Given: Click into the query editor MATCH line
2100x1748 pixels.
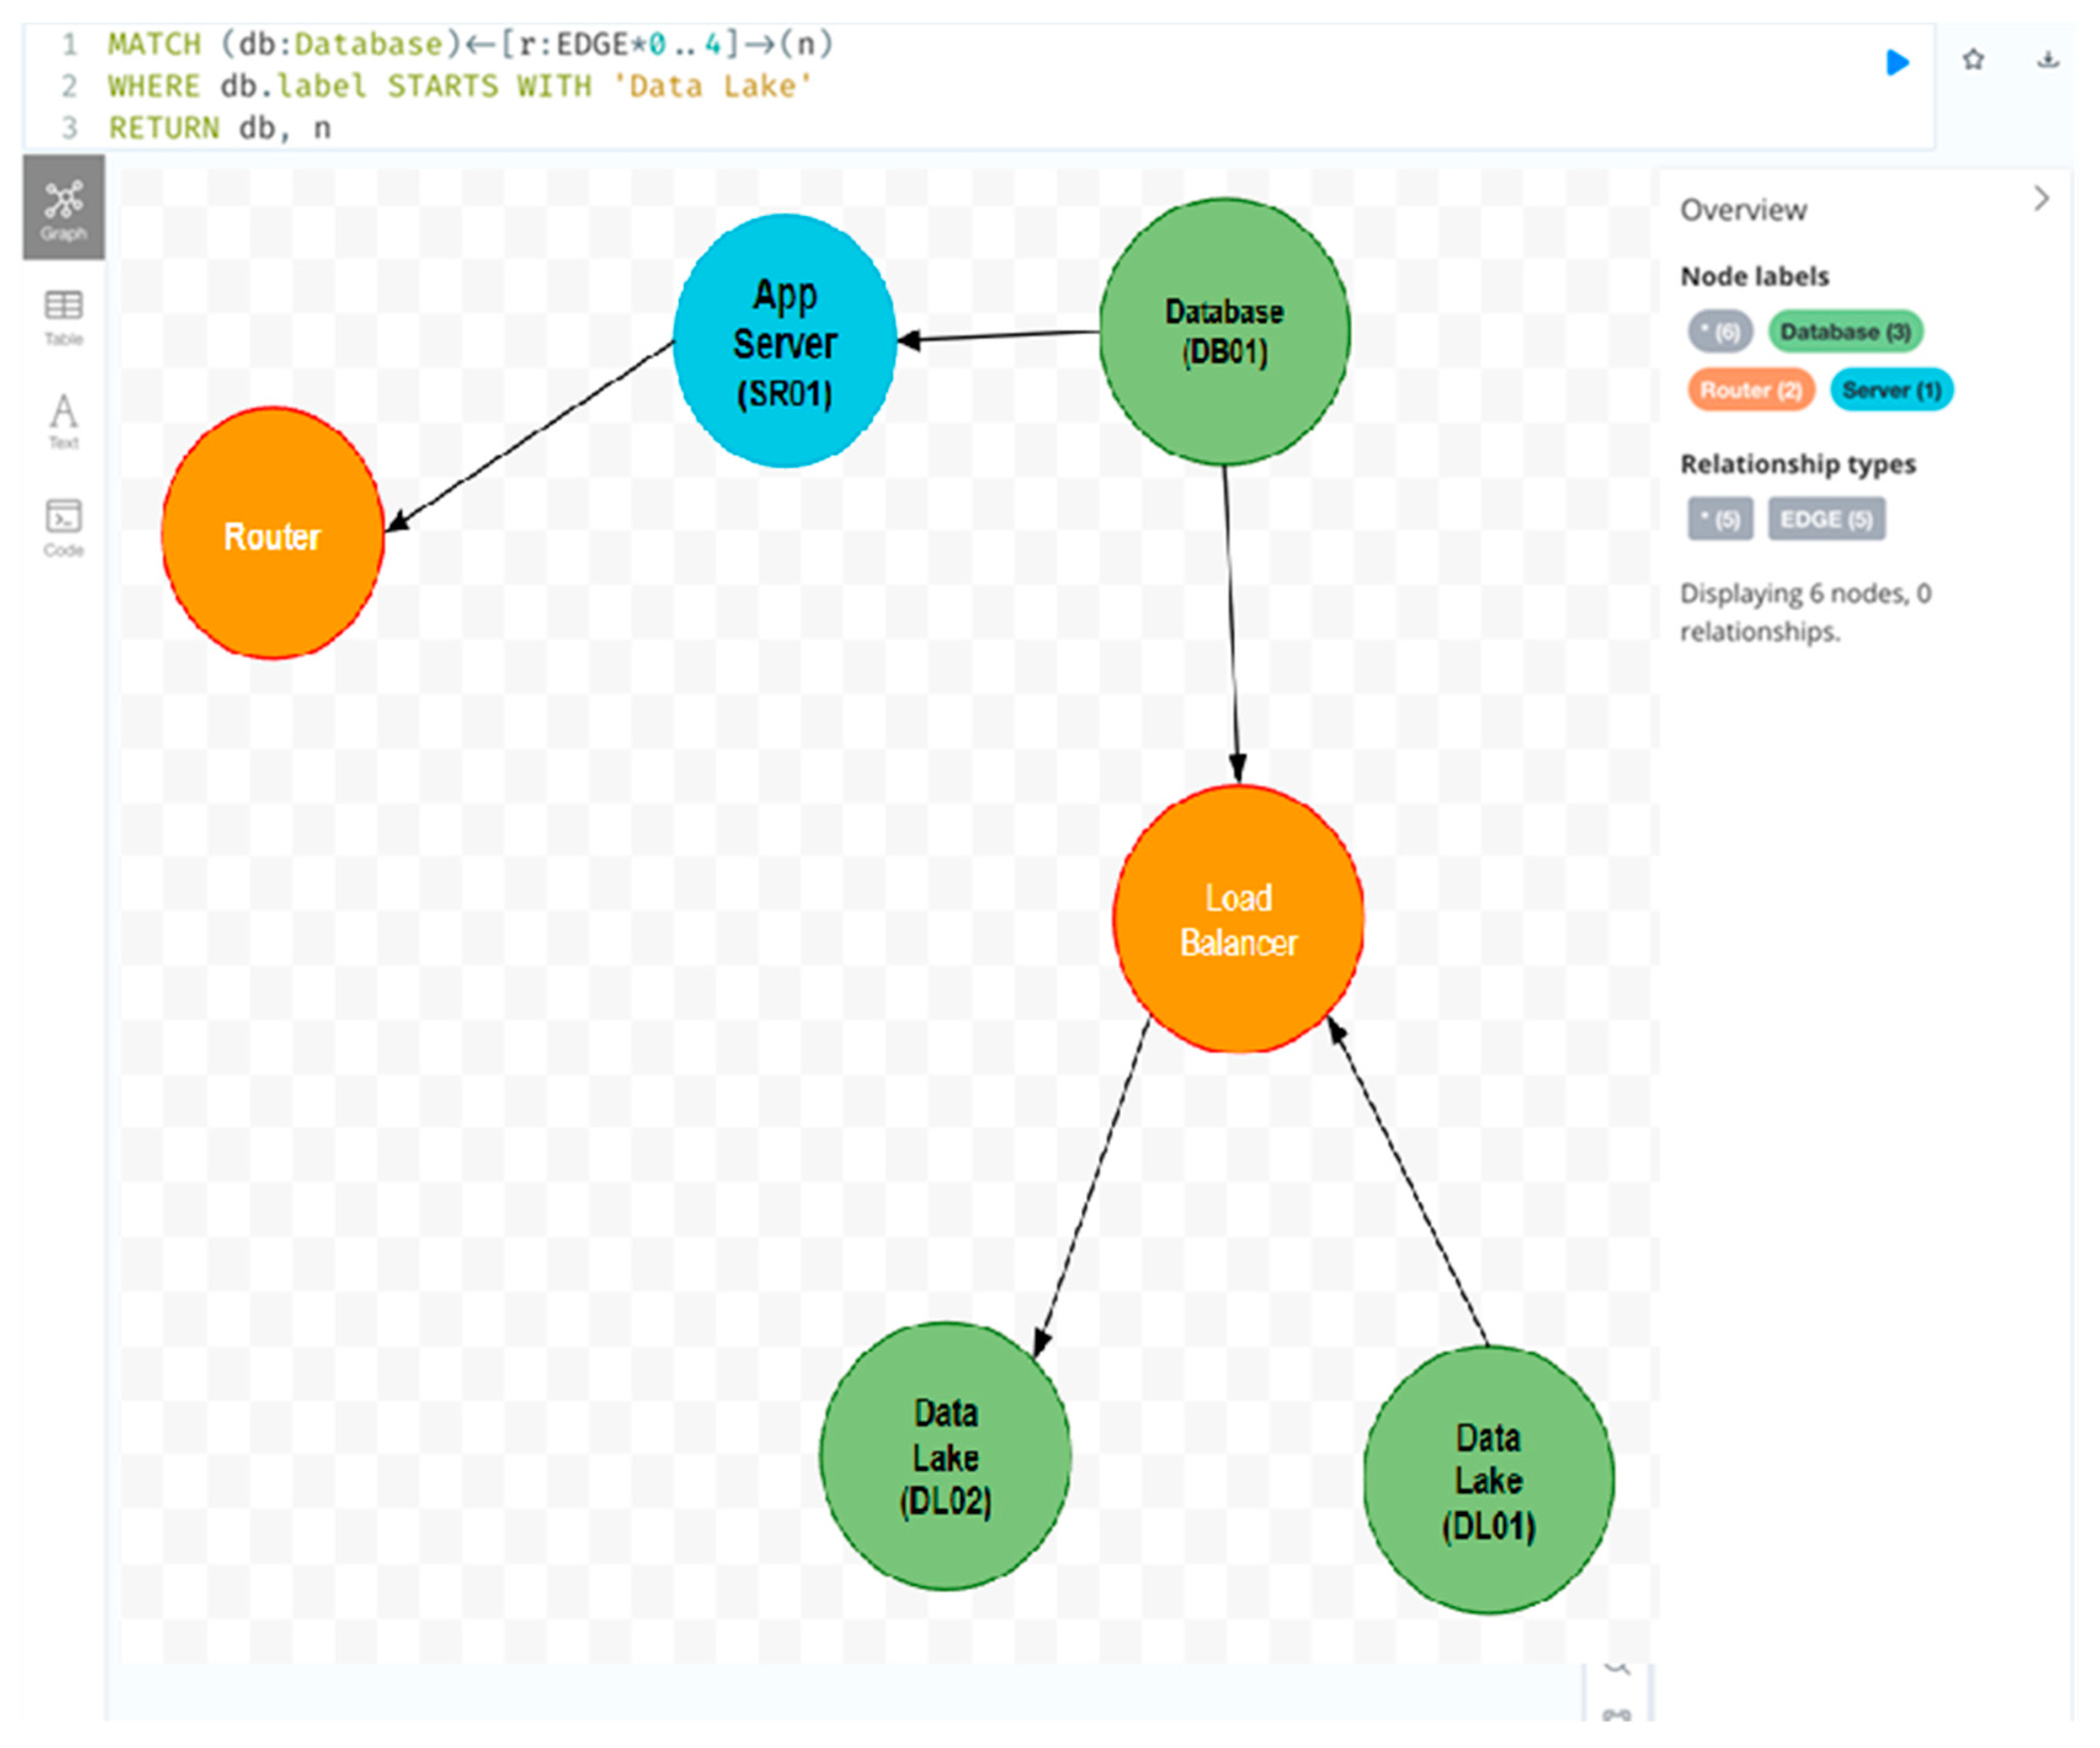Looking at the screenshot, I should [470, 45].
